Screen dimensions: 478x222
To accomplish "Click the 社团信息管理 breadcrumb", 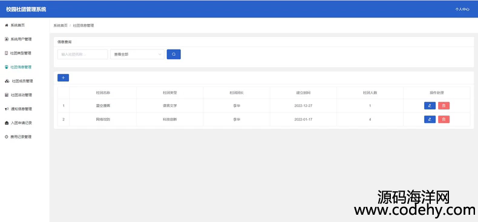I will (83, 25).
